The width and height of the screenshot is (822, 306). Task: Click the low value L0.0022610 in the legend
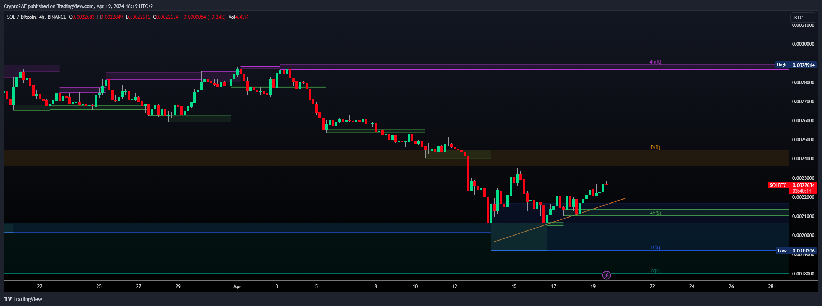[x=138, y=17]
